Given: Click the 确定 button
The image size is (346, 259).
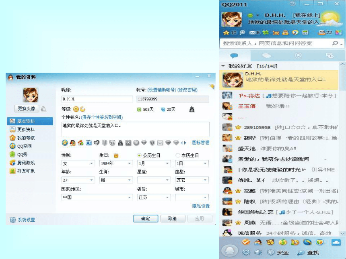Looking at the screenshot, I should tap(146, 219).
